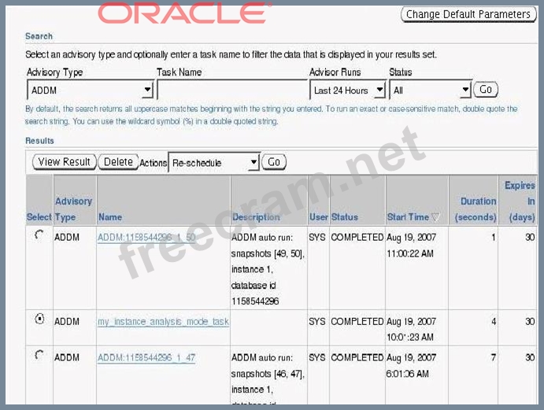The height and width of the screenshot is (410, 544).
Task: Sort by the Duration (seconds) column header
Action: [x=476, y=209]
